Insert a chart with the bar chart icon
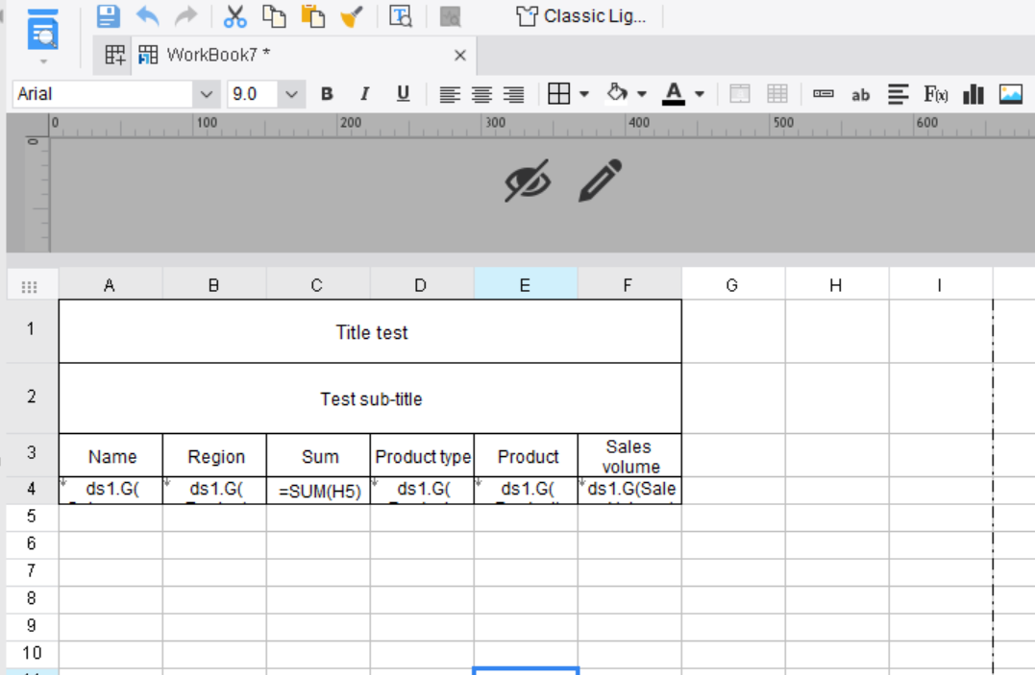This screenshot has width=1035, height=675. 973,94
